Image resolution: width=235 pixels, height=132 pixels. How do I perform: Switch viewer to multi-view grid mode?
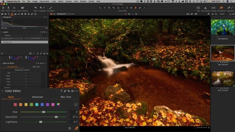(51, 14)
